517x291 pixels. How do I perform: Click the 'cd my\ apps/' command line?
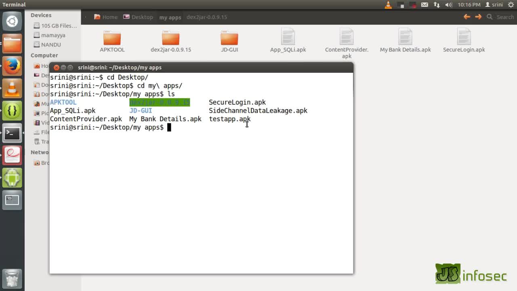[x=116, y=86]
